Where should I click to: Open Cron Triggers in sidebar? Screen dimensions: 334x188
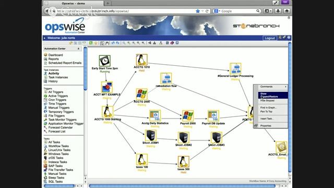[x=57, y=100]
